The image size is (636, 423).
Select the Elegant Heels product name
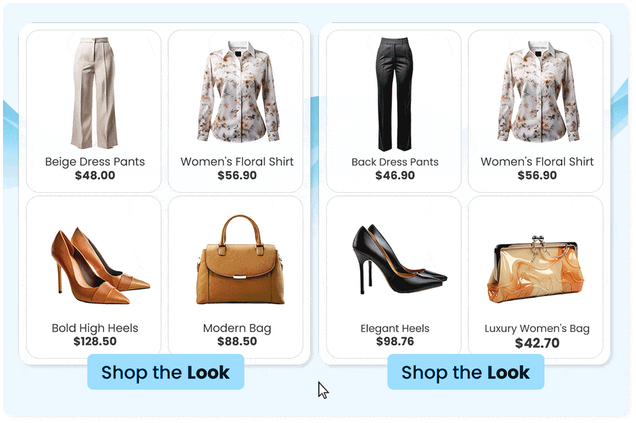pos(395,328)
